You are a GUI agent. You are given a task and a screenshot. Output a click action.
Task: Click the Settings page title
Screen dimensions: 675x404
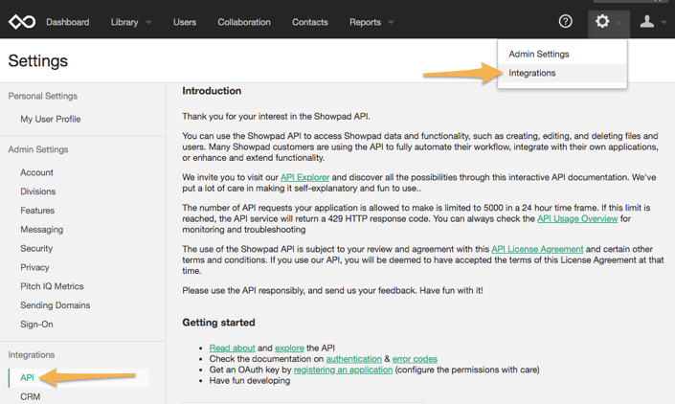click(38, 60)
